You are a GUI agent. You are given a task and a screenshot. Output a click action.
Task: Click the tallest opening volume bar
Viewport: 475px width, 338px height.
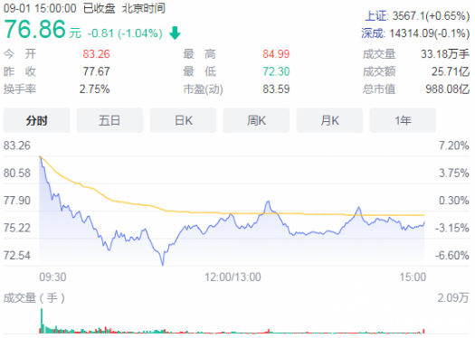click(42, 321)
